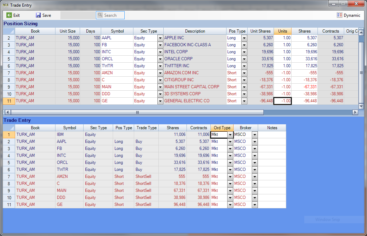367x236 pixels.
Task: Click Unit Shares value 33,616 for ORCL
Action: click(x=261, y=59)
